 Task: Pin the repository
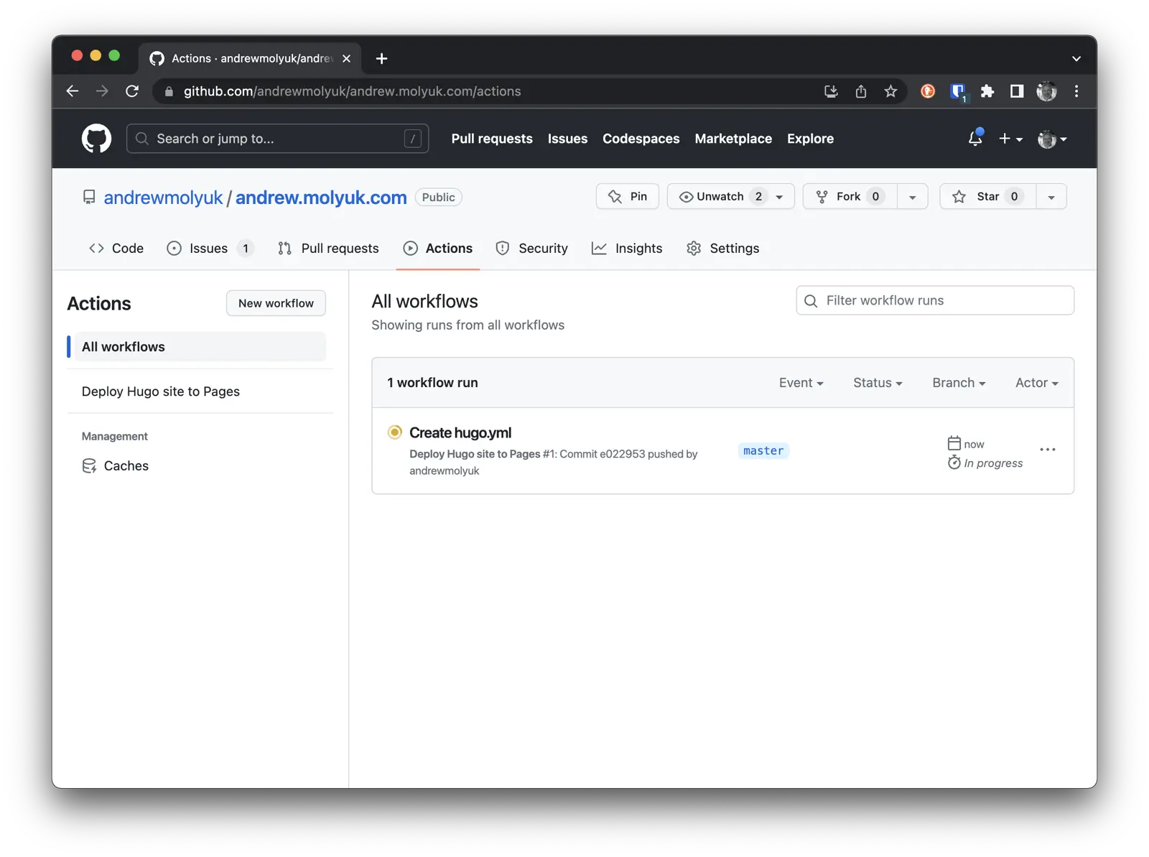pos(626,196)
